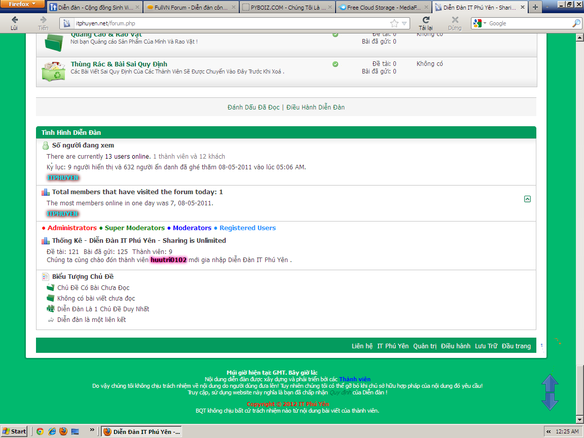Click the Back navigation arrow (Lùi)
The height and width of the screenshot is (438, 584).
point(14,20)
